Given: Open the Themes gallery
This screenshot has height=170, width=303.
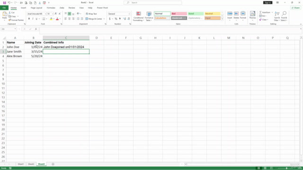Looking at the screenshot, I should 252,16.
